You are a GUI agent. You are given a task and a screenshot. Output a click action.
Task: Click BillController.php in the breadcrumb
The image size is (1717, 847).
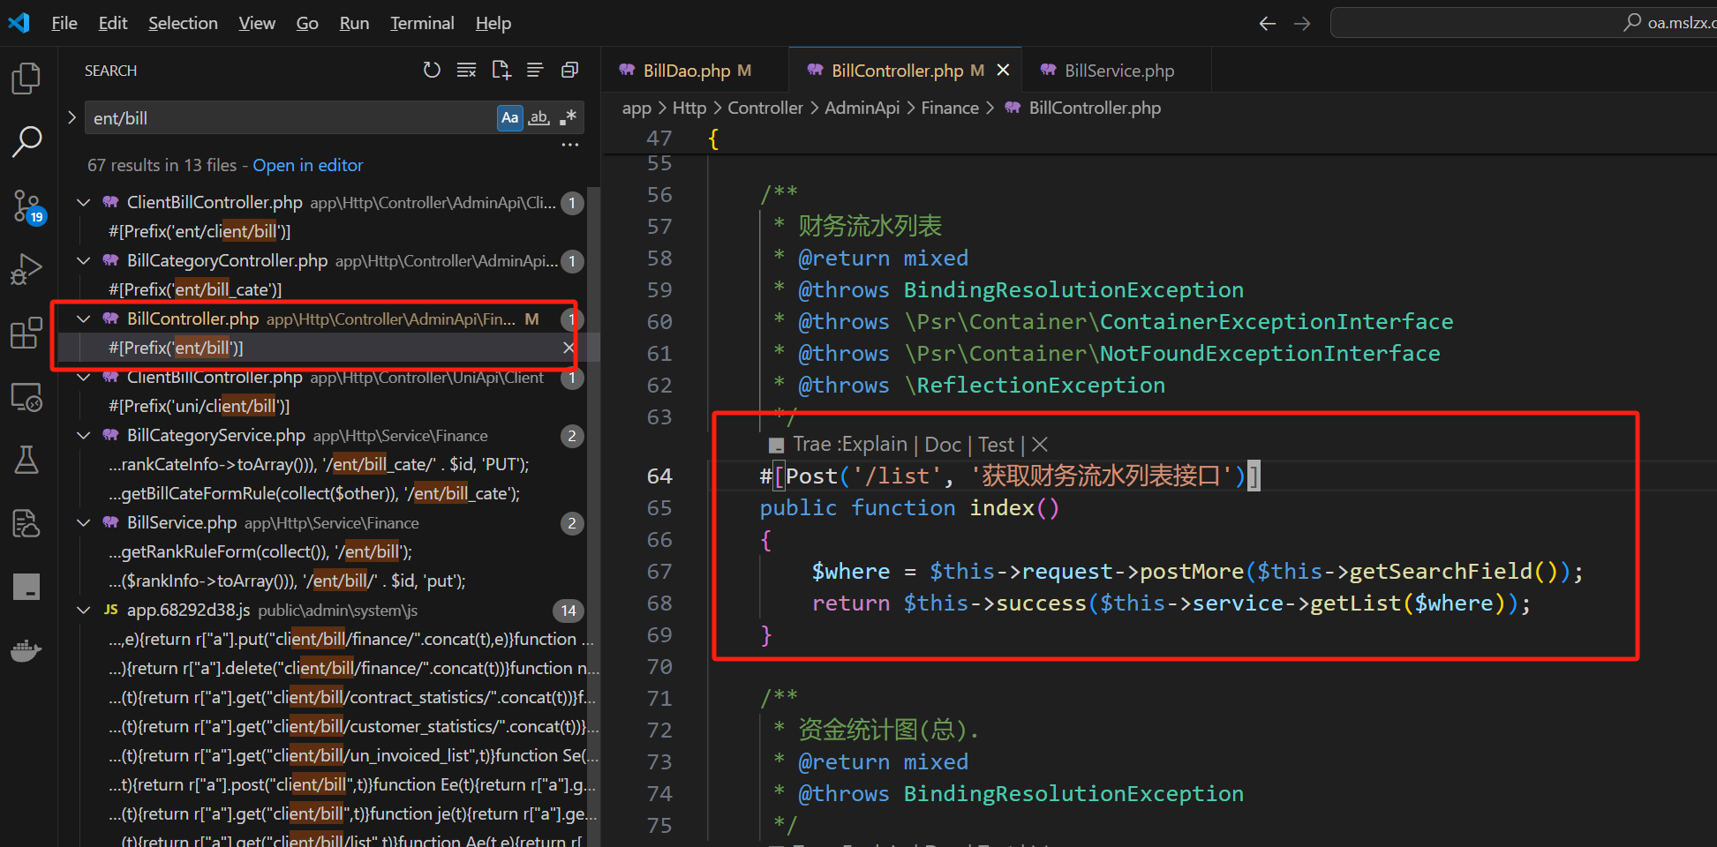coord(1095,108)
